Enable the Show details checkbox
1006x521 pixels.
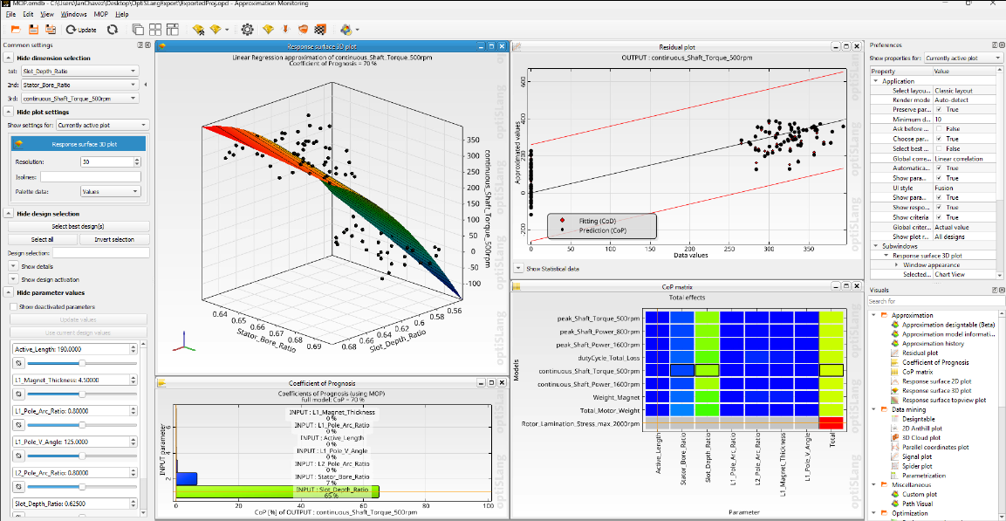[x=36, y=267]
